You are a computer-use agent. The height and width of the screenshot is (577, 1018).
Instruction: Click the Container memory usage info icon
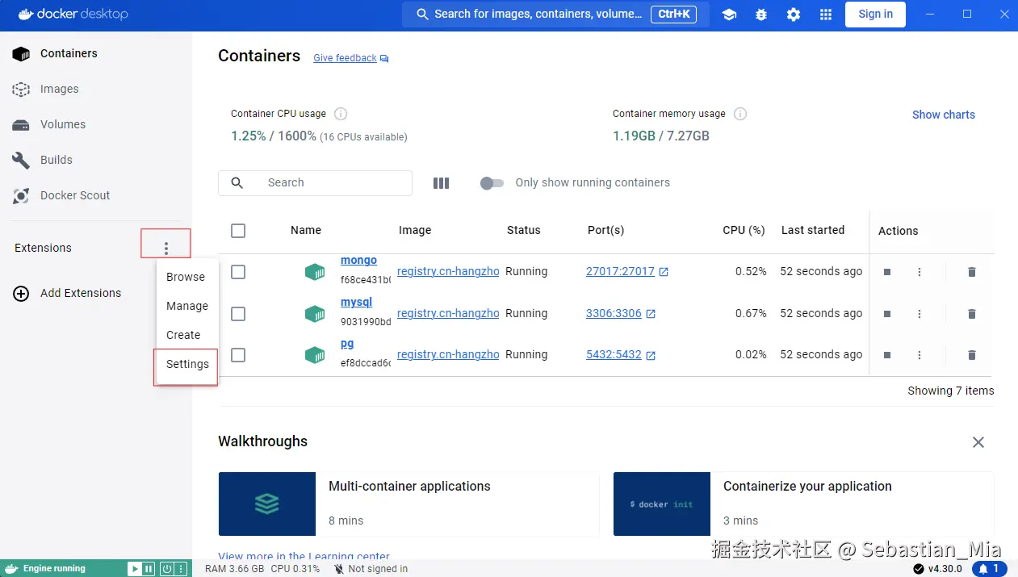(740, 114)
